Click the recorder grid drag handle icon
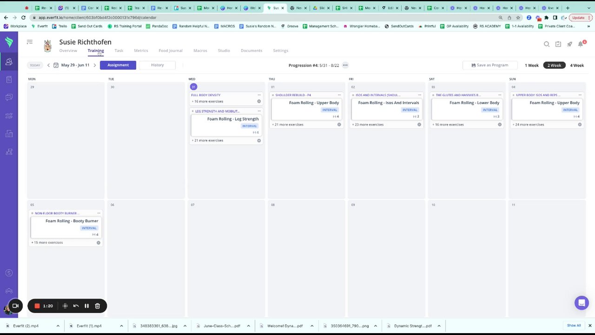The image size is (595, 335). (65, 306)
